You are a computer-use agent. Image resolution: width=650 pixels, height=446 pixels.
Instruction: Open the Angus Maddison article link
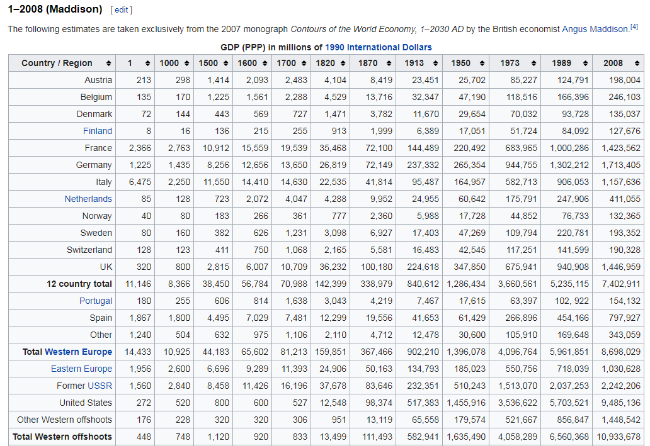coord(595,29)
